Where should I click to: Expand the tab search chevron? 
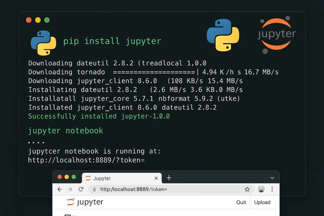272,178
